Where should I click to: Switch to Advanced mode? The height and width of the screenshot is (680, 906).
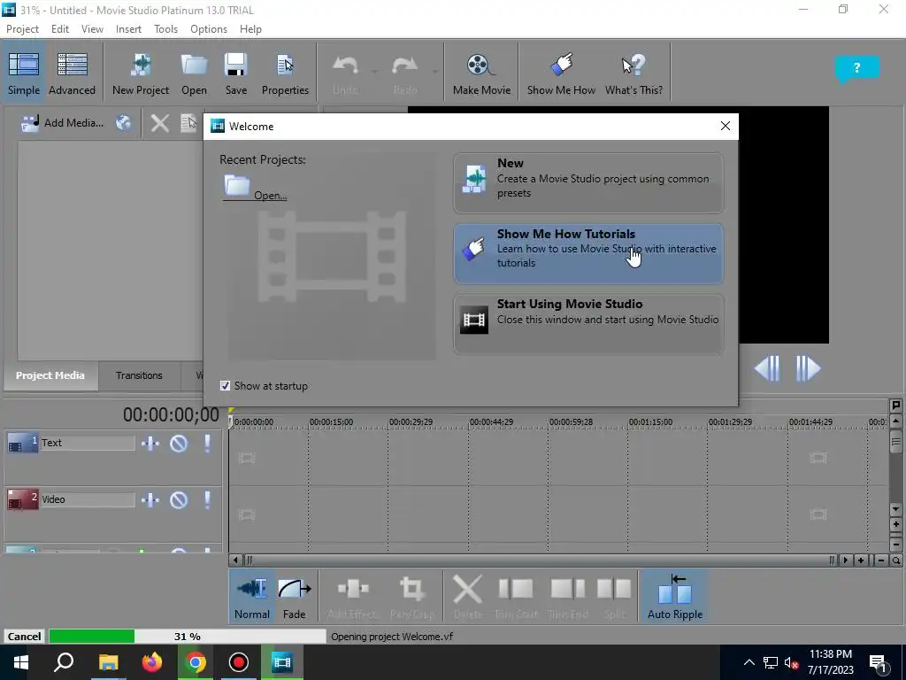(x=72, y=73)
